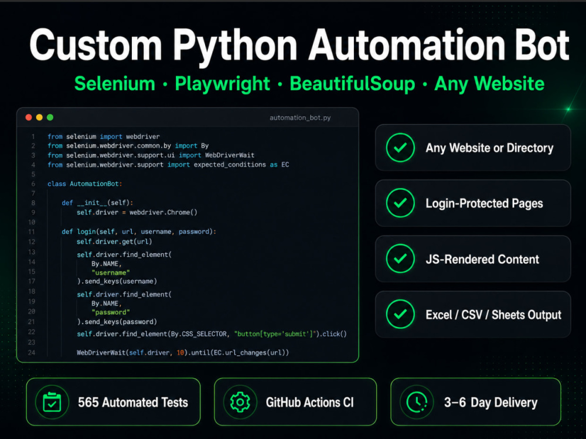Click the By.CSS_SELECTOR submit button line
This screenshot has width=586, height=439.
point(212,334)
